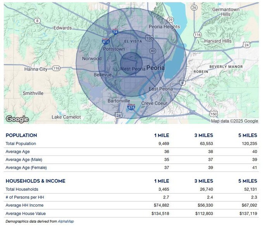
Task: Click the Peoria city label
Action: [155, 68]
